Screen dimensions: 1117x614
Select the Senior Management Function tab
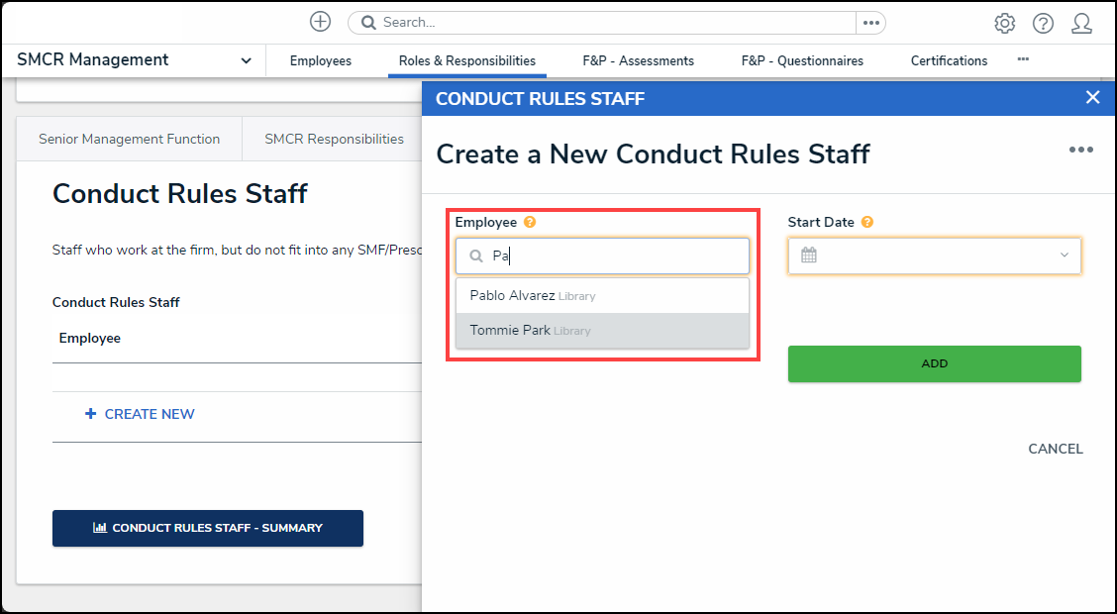pyautogui.click(x=129, y=140)
